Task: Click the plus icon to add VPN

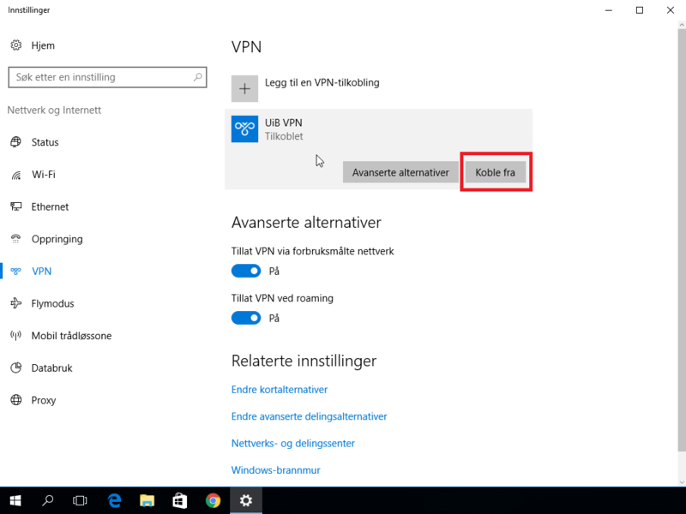Action: click(x=244, y=88)
